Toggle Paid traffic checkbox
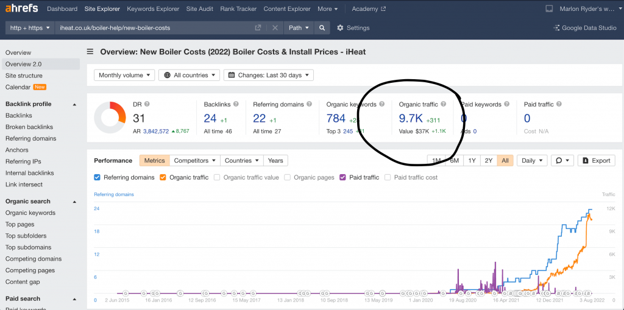The height and width of the screenshot is (310, 624). (342, 177)
